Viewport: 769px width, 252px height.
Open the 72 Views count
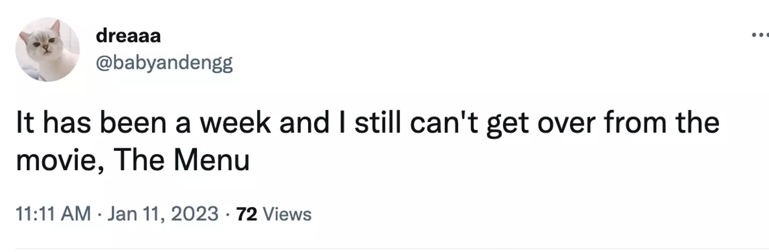(273, 215)
